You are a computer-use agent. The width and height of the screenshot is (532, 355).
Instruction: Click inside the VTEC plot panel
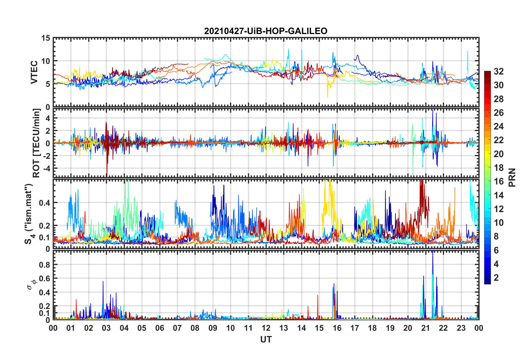point(266,72)
